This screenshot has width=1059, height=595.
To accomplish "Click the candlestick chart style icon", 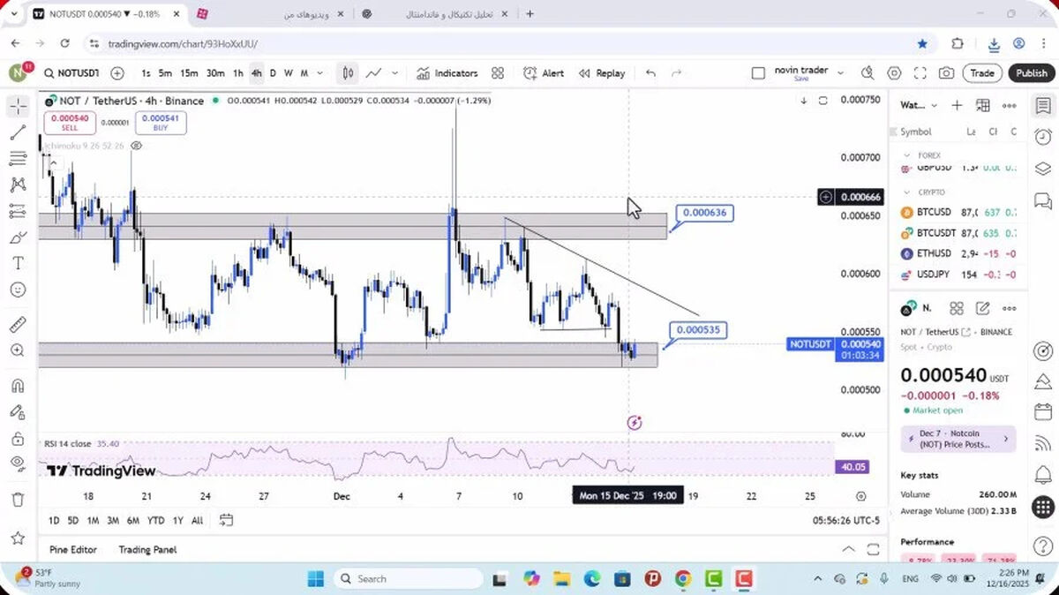I will point(349,73).
